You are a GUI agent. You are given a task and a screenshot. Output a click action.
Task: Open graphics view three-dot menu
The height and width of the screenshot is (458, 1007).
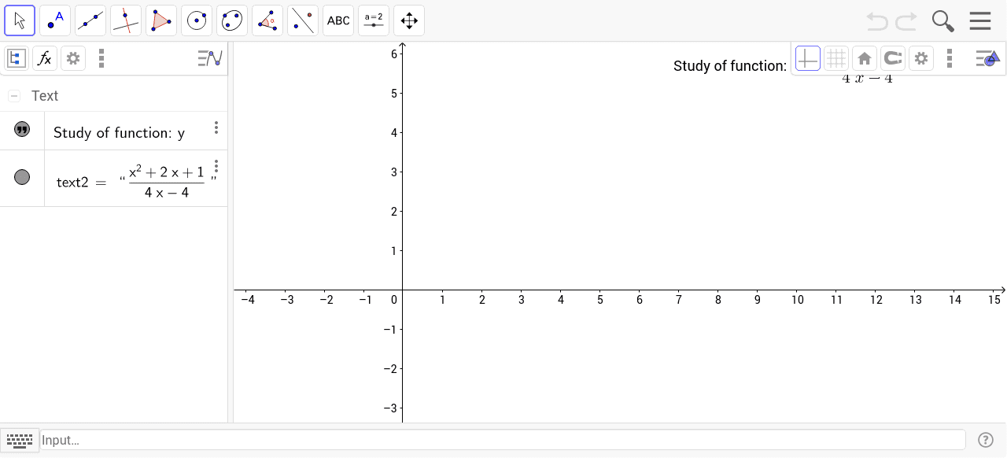[950, 58]
